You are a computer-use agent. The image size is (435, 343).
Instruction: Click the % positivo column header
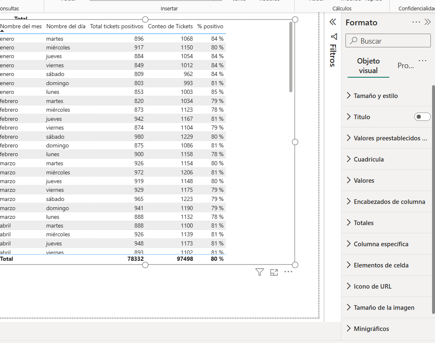point(210,27)
